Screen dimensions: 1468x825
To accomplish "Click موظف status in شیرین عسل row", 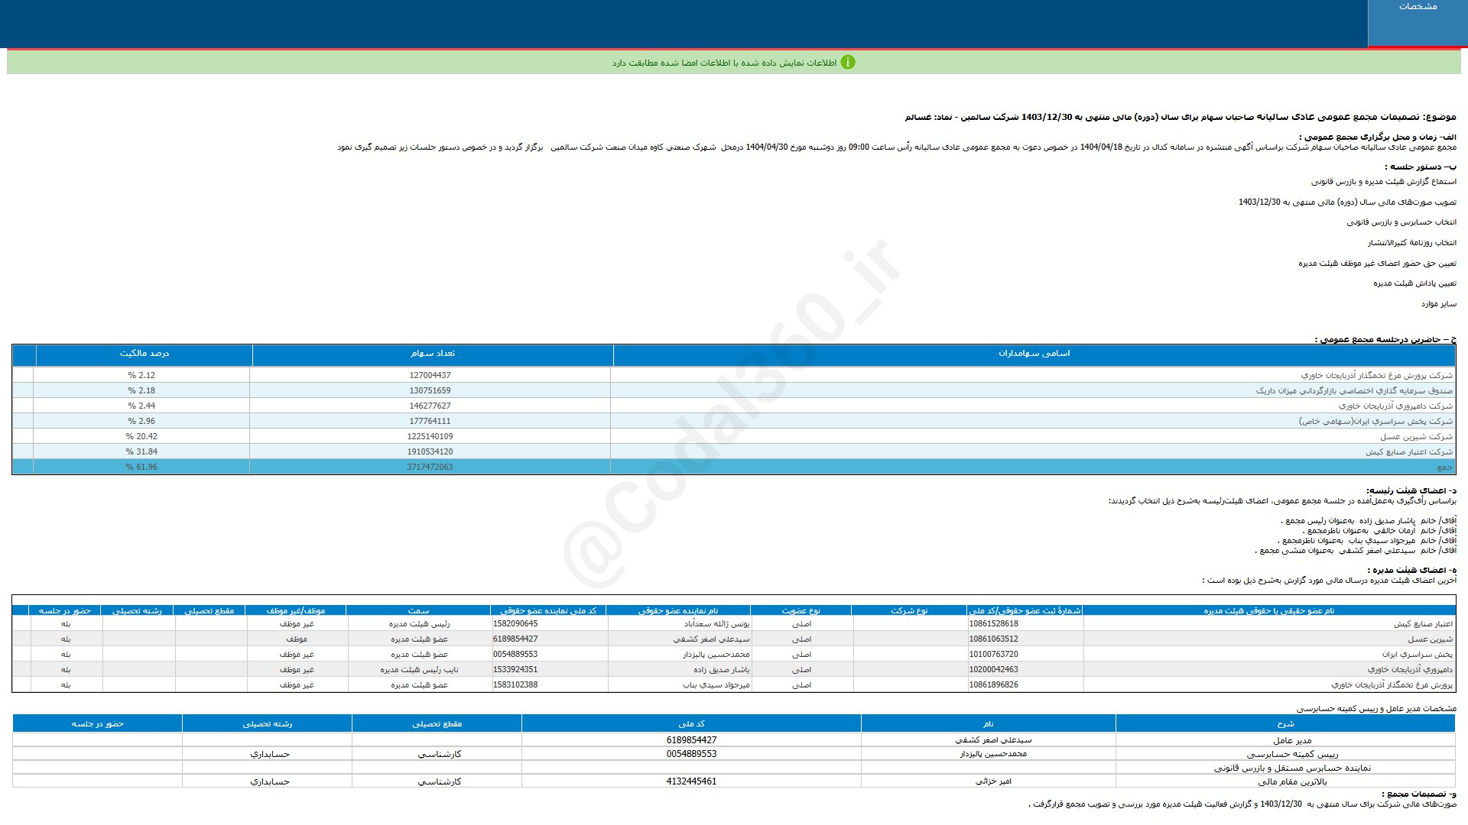I will click(x=297, y=639).
